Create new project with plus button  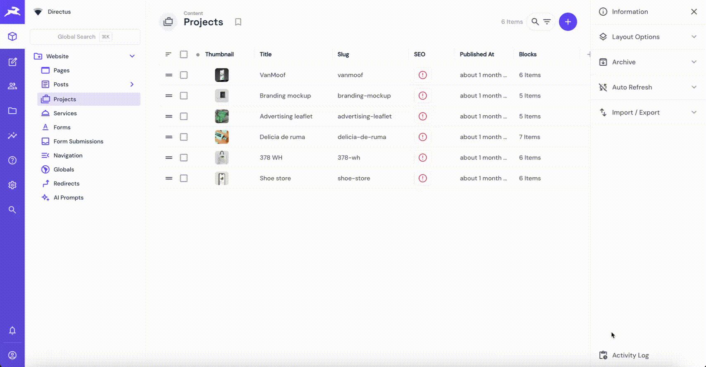(568, 22)
